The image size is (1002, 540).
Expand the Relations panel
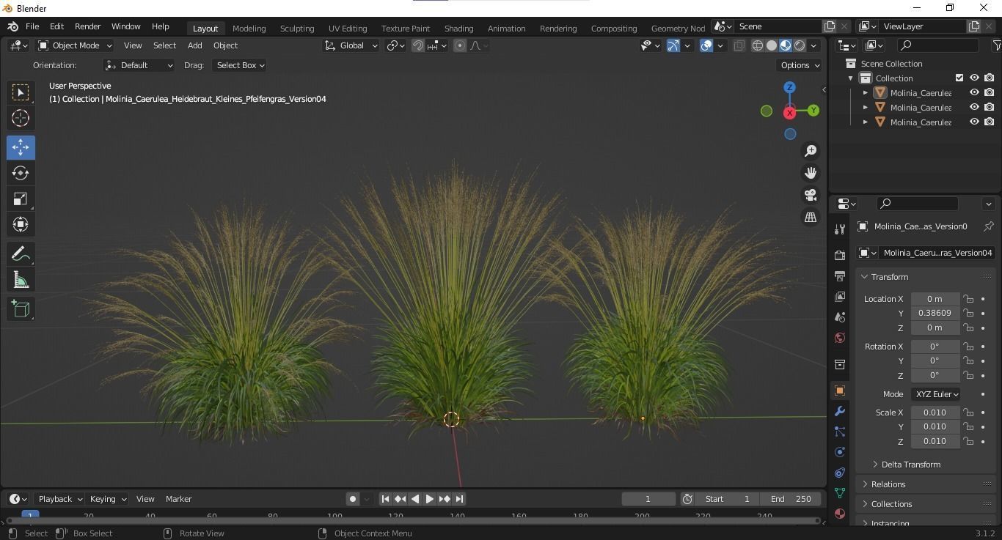click(888, 484)
